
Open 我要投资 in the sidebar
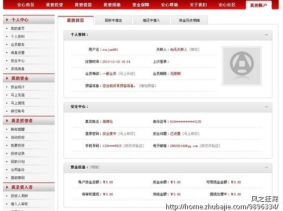(x=18, y=145)
